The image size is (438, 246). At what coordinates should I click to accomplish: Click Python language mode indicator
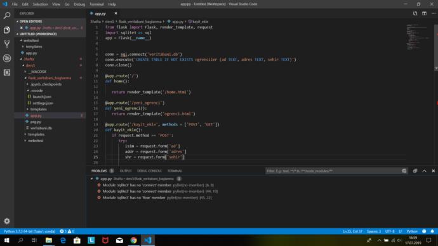pos(412,231)
